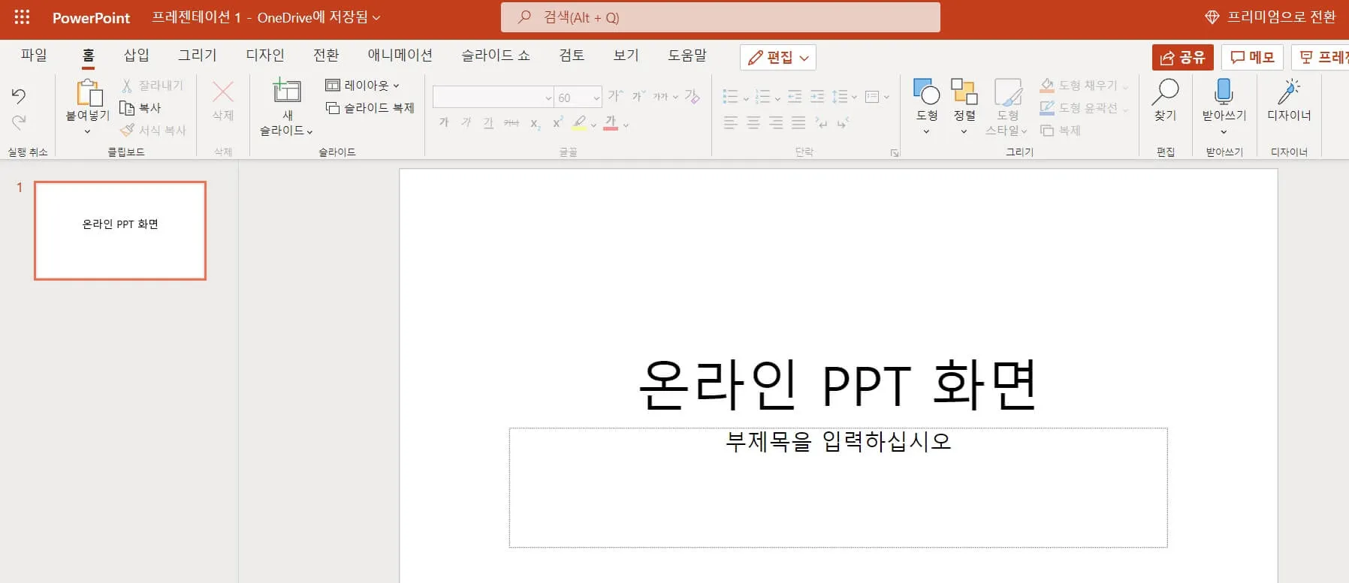Open the Designer (디자이너) icon
This screenshot has width=1349, height=583.
1289,92
